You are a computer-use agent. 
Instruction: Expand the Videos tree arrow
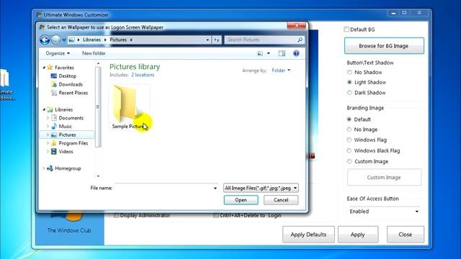[48, 152]
